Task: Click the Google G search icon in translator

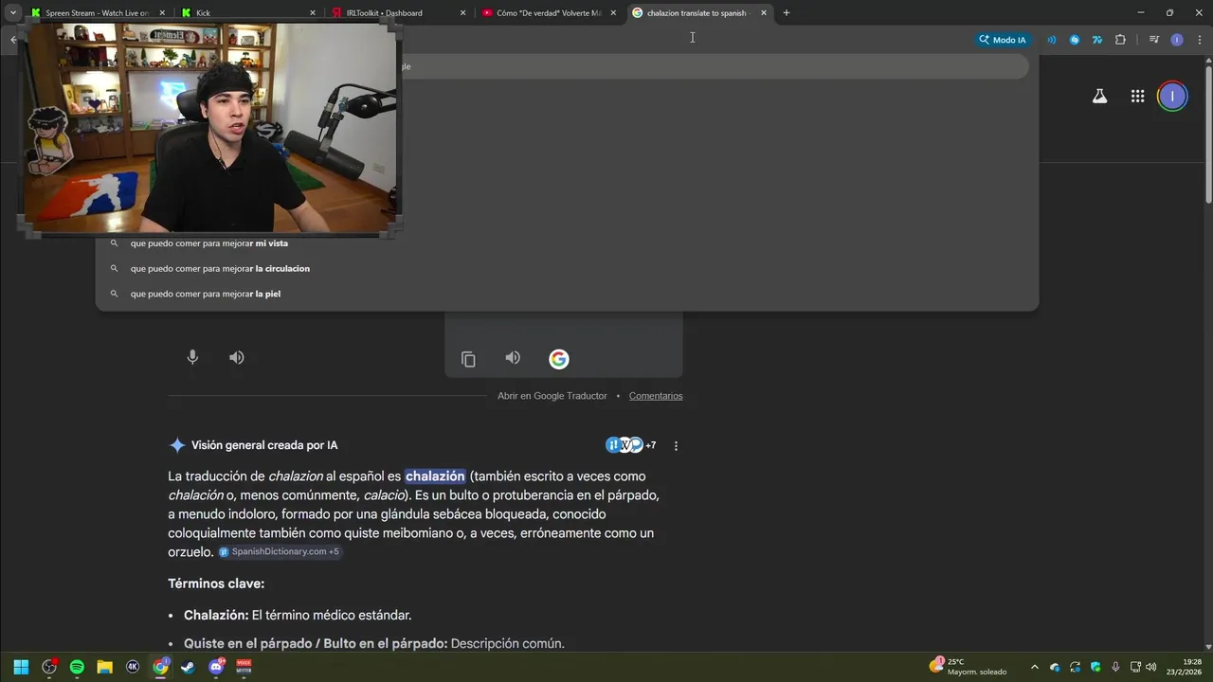Action: coord(559,359)
